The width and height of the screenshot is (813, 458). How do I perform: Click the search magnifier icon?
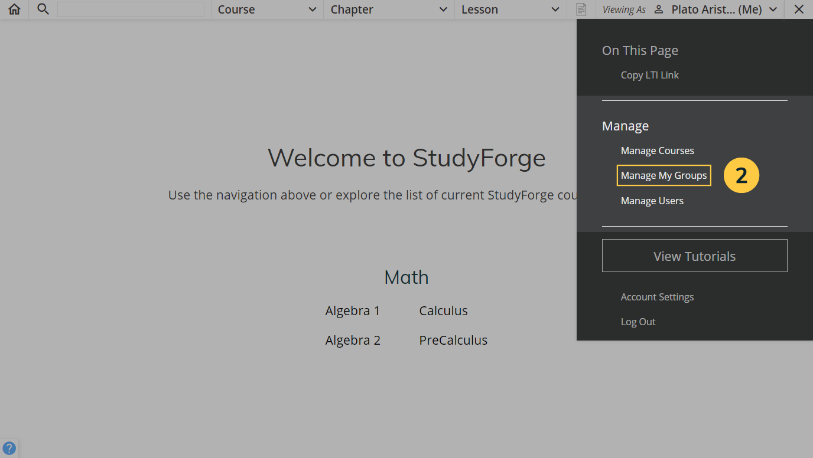(43, 9)
